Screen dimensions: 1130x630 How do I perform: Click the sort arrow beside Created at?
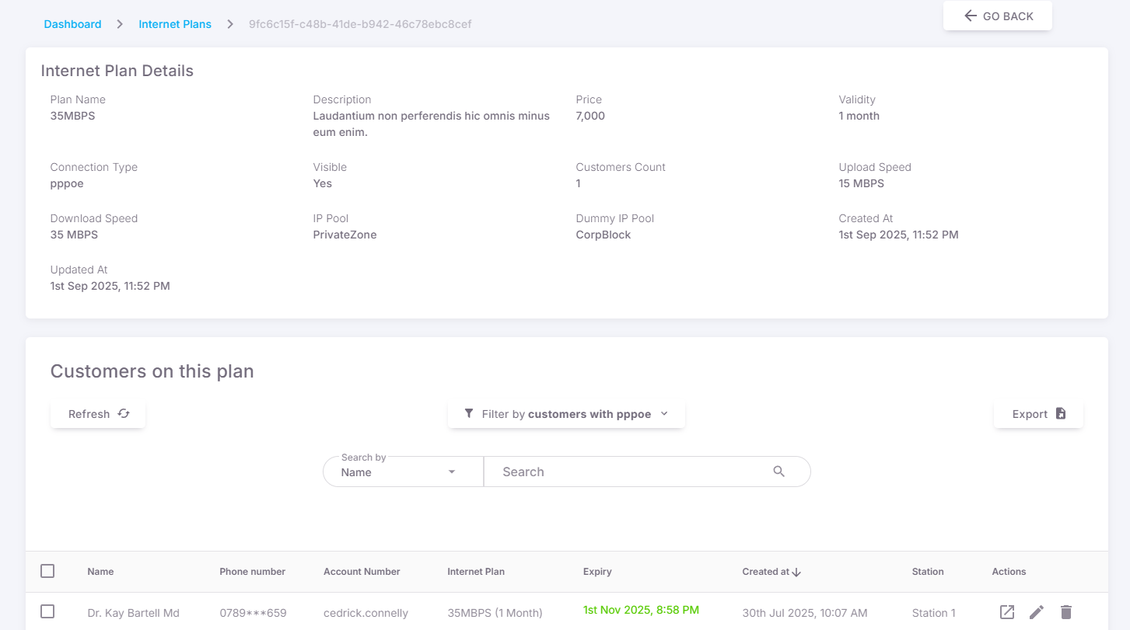point(796,572)
